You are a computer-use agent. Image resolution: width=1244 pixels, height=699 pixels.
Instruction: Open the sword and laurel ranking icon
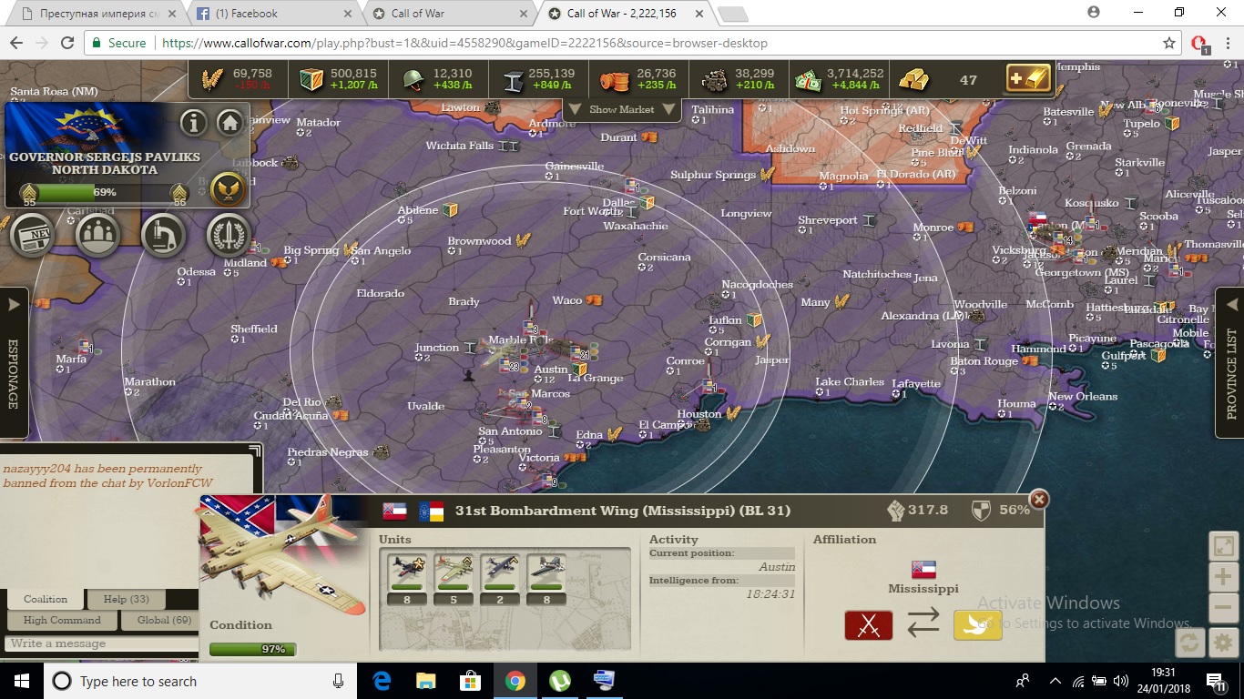pyautogui.click(x=229, y=236)
